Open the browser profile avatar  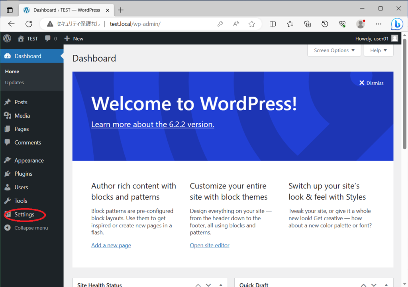[x=361, y=24]
